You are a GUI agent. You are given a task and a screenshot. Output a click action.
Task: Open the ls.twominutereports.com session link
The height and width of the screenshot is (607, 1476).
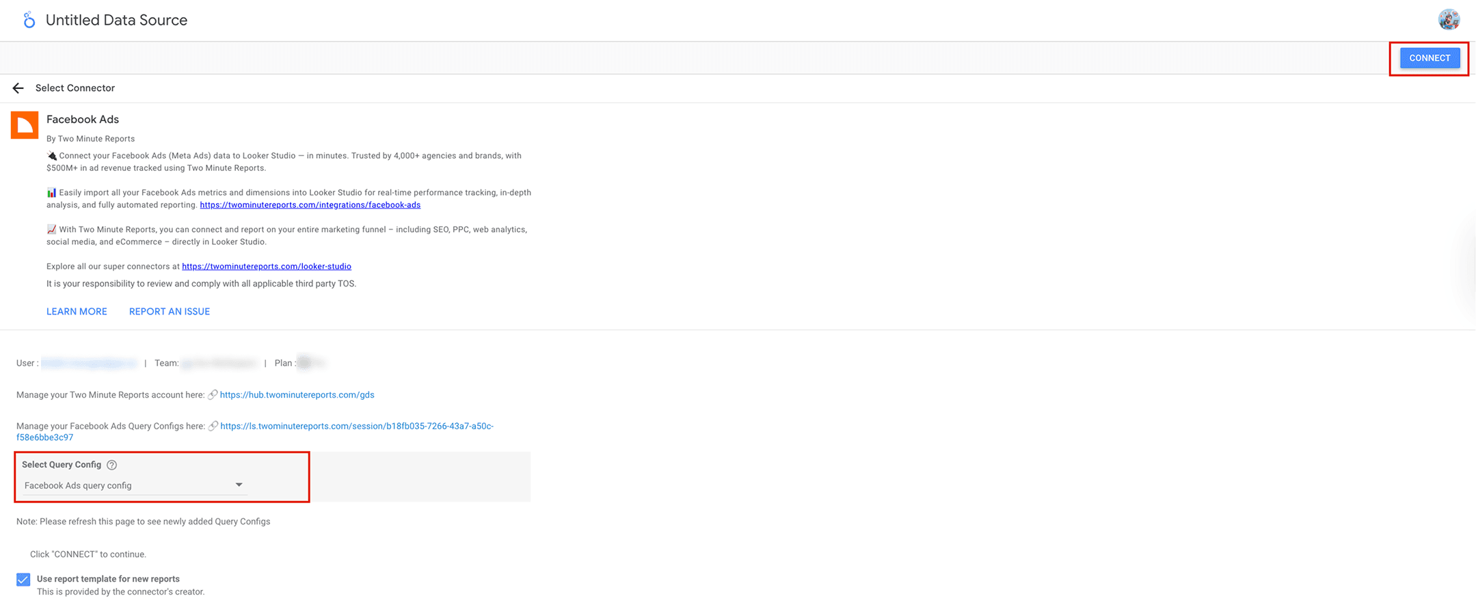(x=356, y=426)
